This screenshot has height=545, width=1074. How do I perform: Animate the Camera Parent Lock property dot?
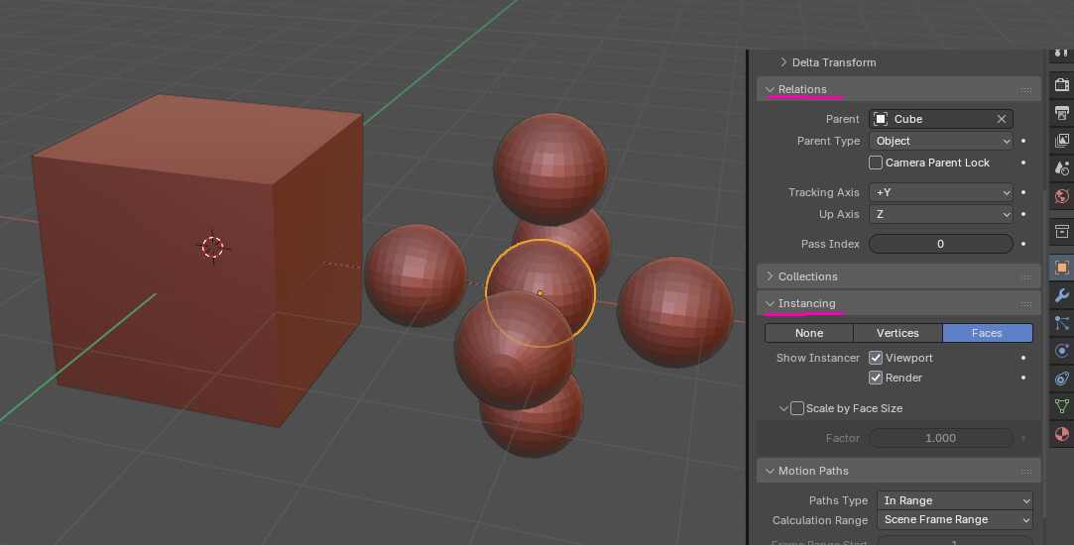pyautogui.click(x=1023, y=163)
